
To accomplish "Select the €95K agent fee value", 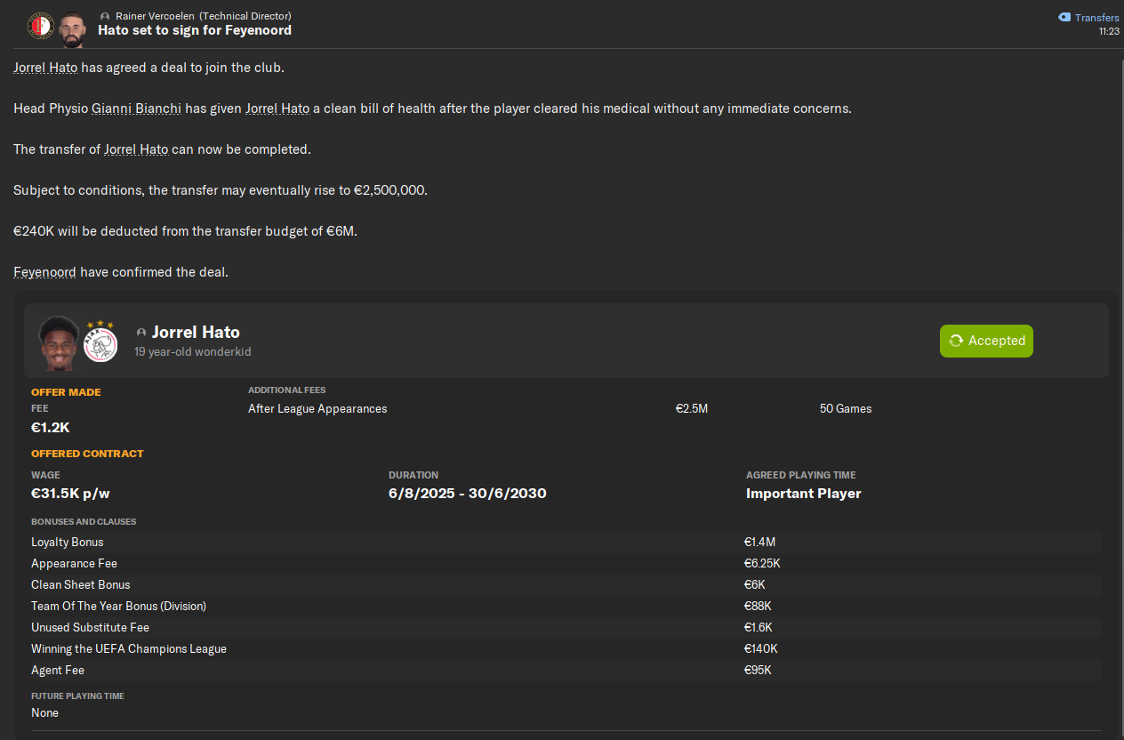I will [x=758, y=671].
